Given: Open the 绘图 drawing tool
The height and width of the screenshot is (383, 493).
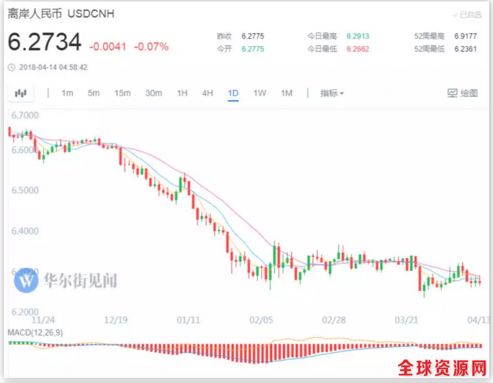Looking at the screenshot, I should click(x=462, y=94).
